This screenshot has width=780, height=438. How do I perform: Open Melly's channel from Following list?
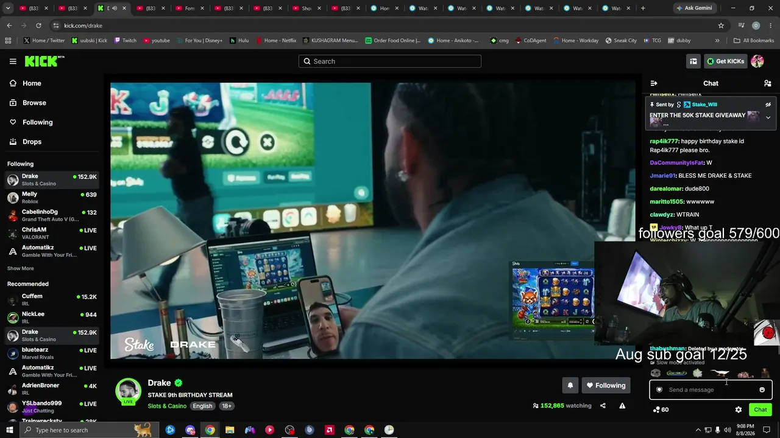point(52,198)
